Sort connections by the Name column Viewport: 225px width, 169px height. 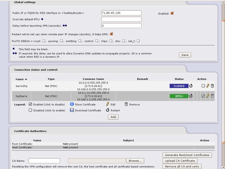[21, 79]
